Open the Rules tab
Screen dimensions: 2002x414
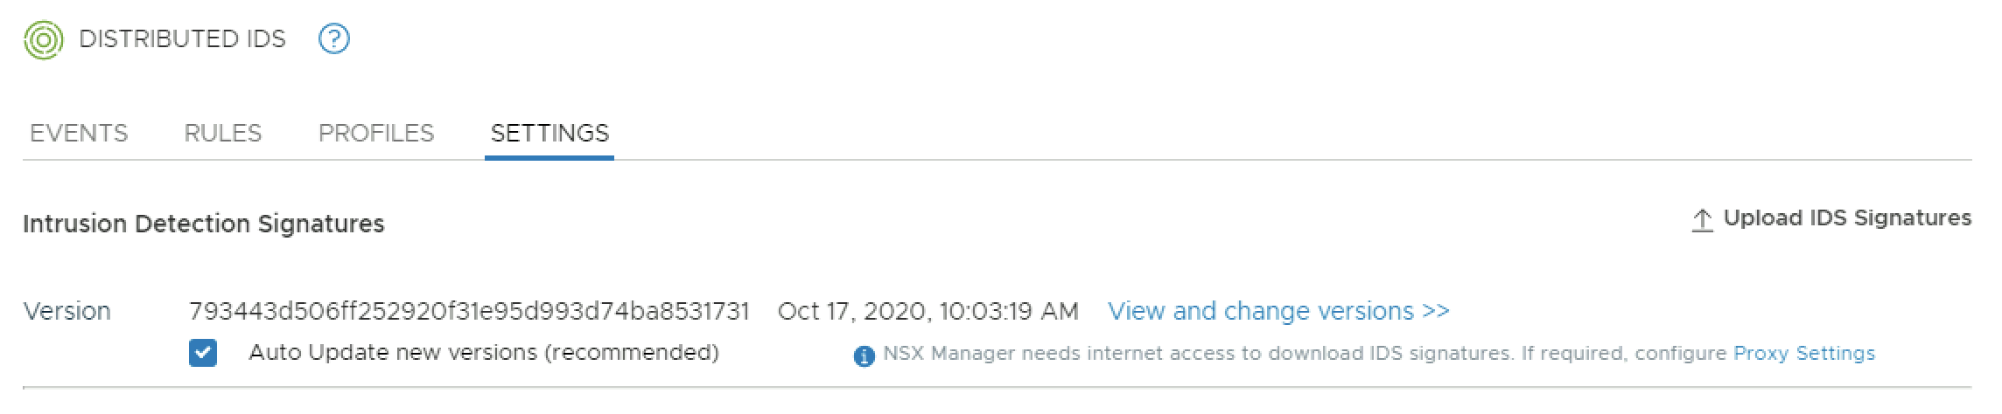223,133
